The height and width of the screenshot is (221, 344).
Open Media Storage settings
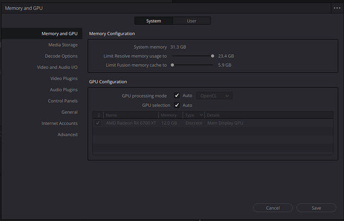[x=62, y=45]
